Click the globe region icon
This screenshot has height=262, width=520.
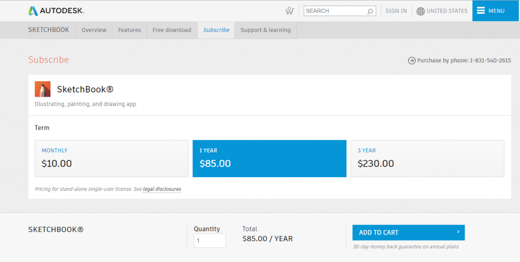tap(420, 11)
